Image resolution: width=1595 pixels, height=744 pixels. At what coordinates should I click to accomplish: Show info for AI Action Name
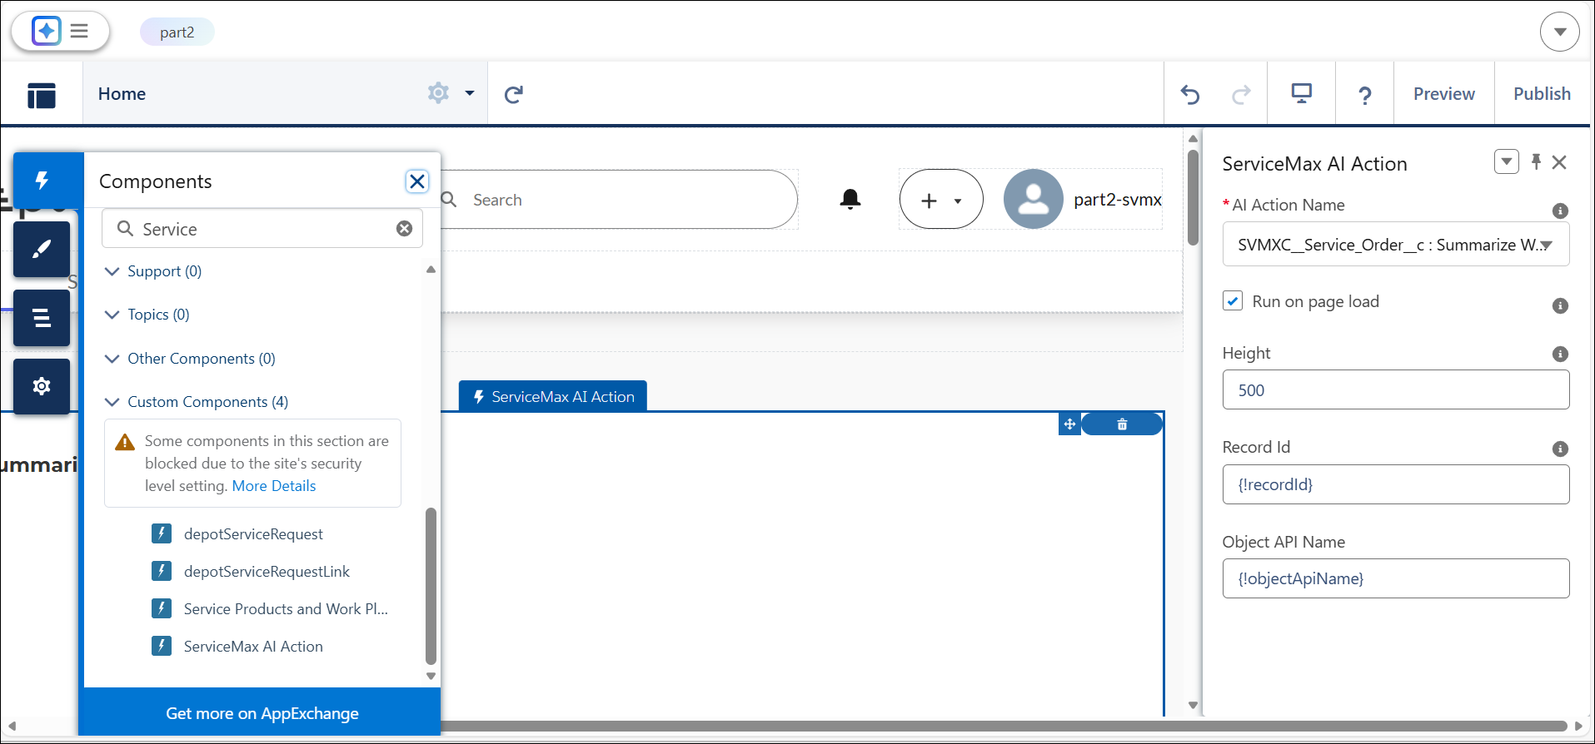click(x=1560, y=211)
